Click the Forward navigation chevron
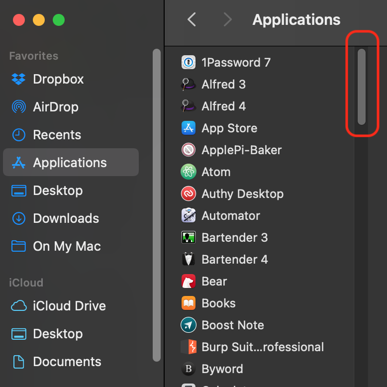Viewport: 387px width, 387px height. (227, 20)
